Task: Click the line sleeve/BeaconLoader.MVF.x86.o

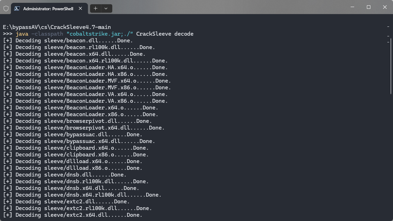Action: (87, 88)
